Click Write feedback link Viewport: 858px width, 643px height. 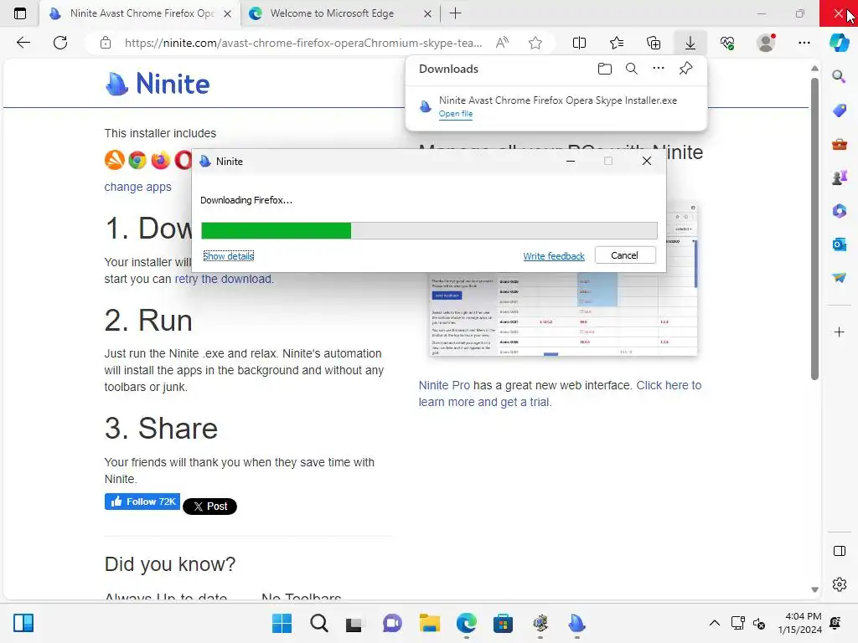554,256
